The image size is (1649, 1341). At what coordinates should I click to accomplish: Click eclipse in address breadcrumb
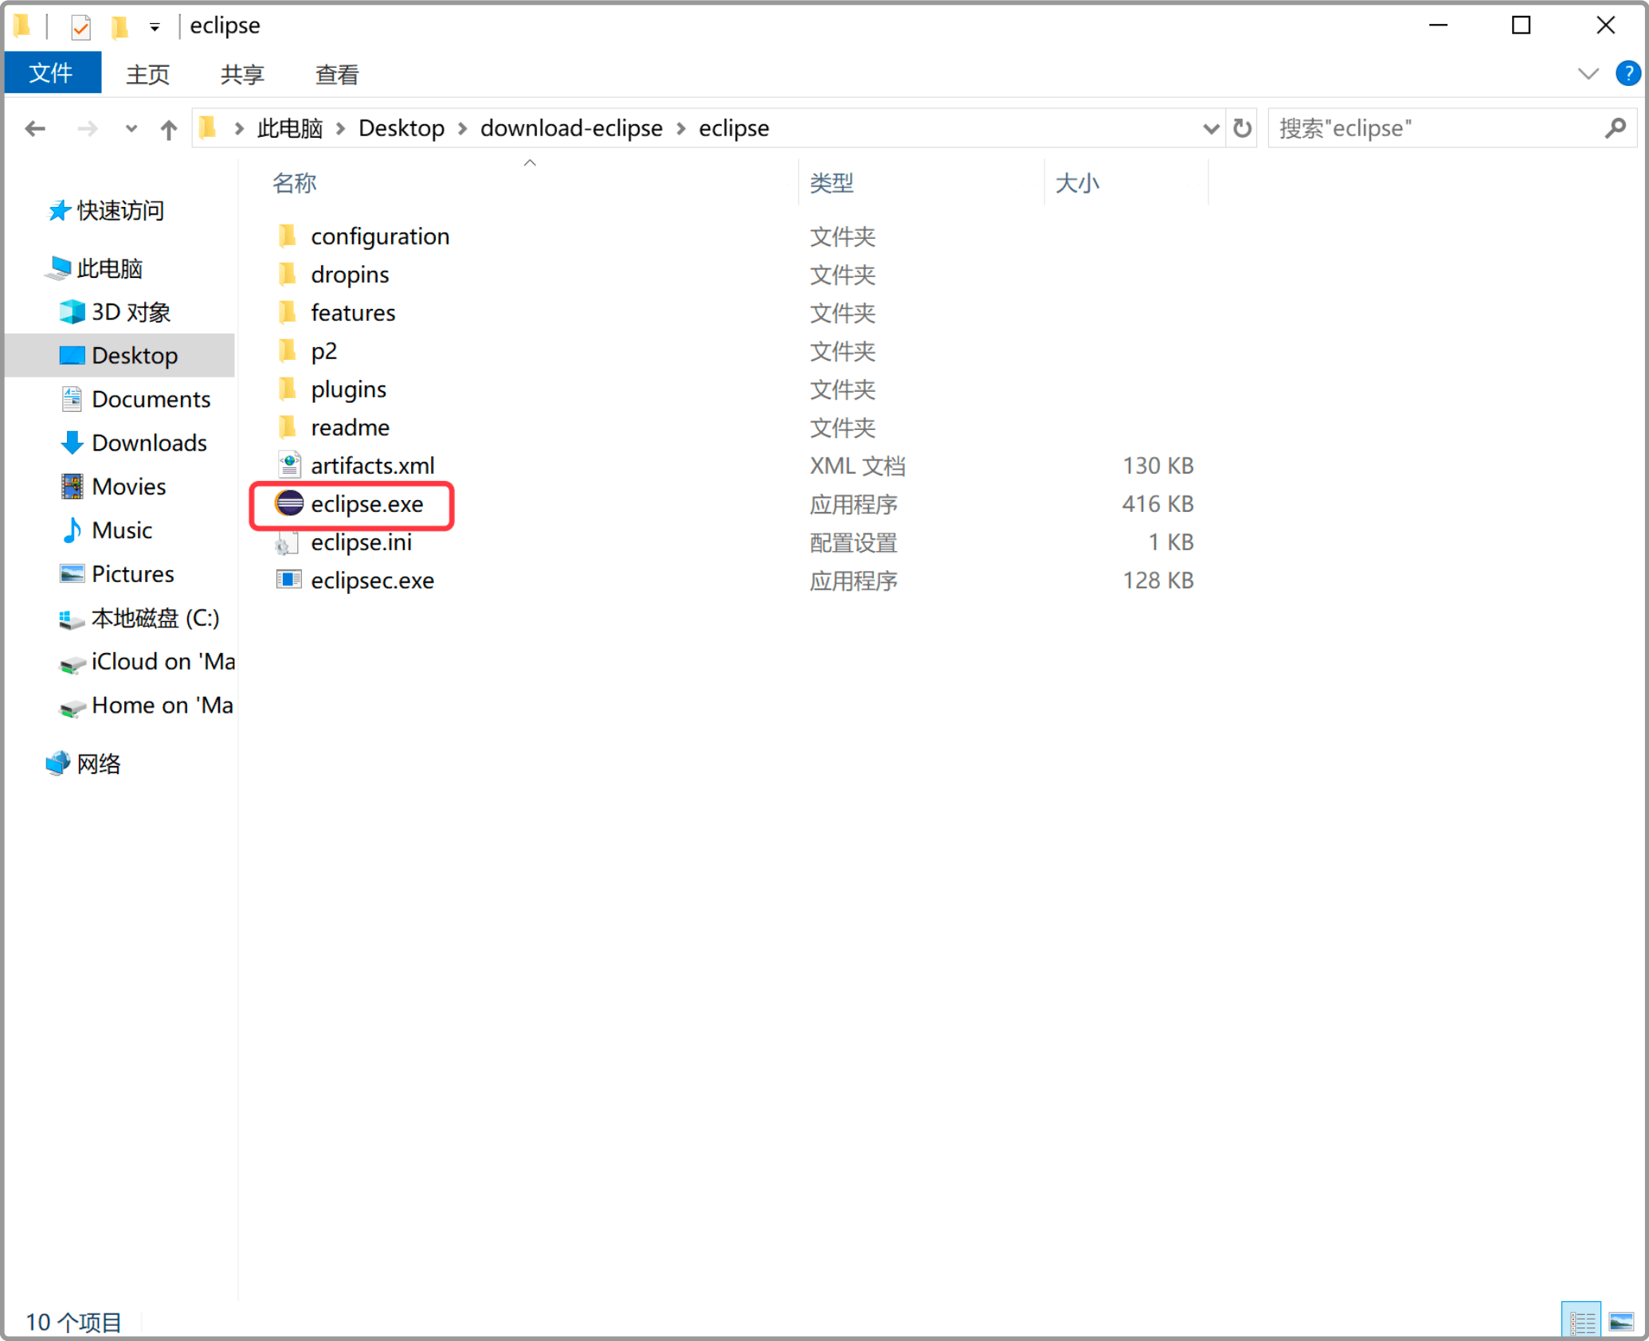tap(734, 128)
